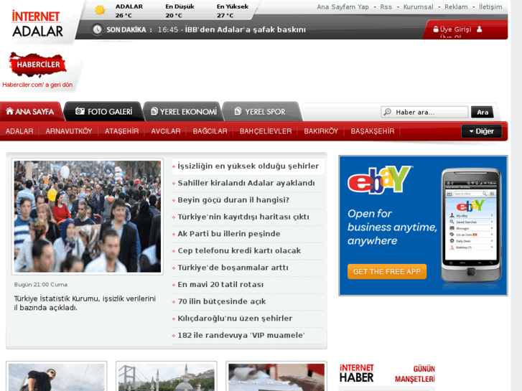
Task: Click the camera icon on Foto Galeri tab
Action: (80, 111)
